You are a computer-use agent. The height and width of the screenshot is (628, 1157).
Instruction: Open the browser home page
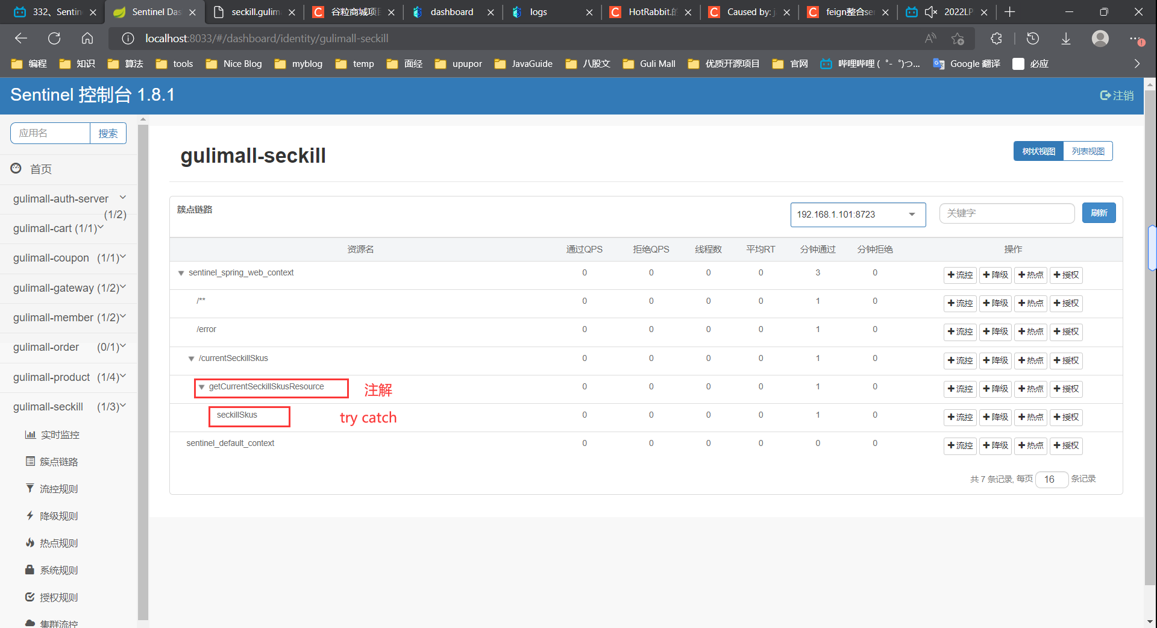click(87, 39)
